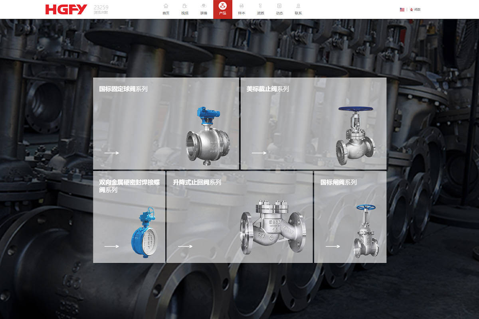Open the 国标闸阀系列 title

[338, 182]
